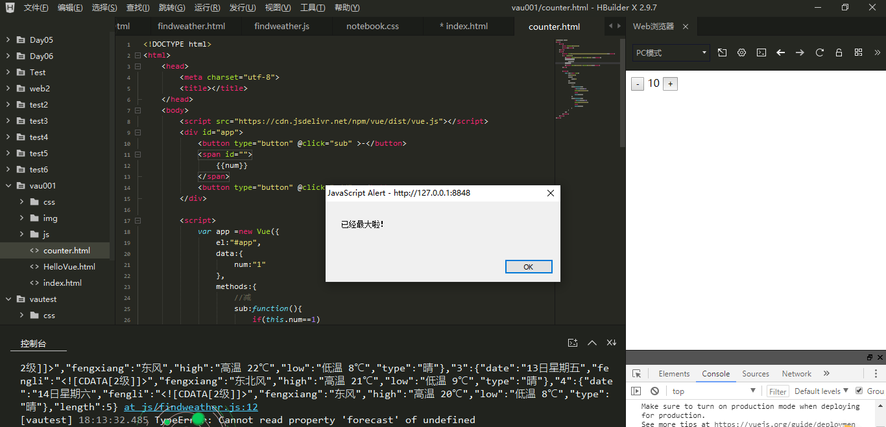Open the browser settings gear icon

pos(741,52)
